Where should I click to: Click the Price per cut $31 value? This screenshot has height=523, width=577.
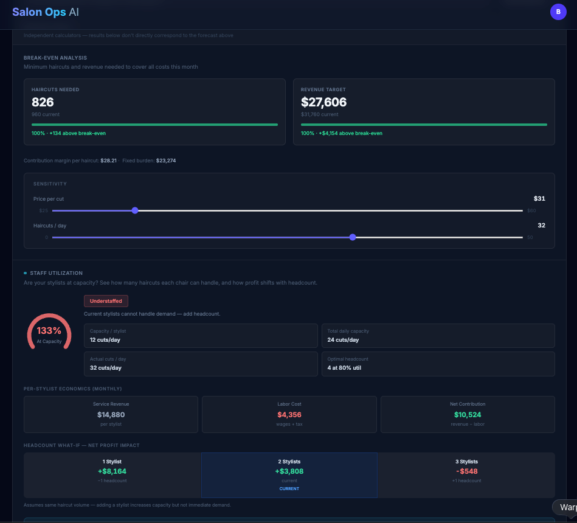539,199
